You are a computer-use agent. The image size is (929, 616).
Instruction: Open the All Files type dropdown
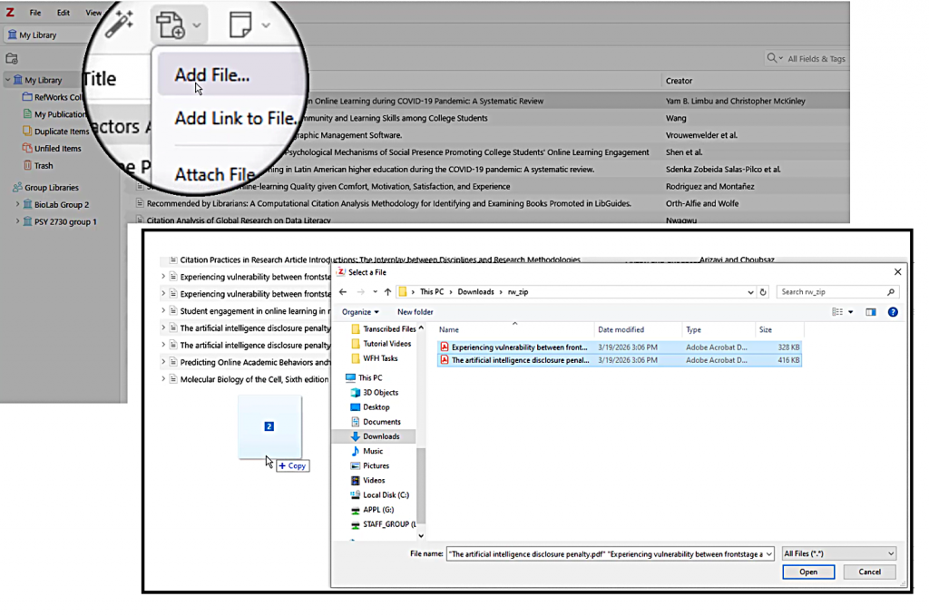pos(838,553)
